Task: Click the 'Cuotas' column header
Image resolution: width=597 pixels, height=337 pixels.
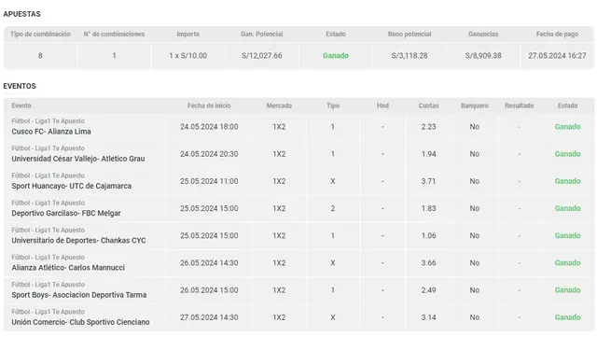Action: [428, 105]
